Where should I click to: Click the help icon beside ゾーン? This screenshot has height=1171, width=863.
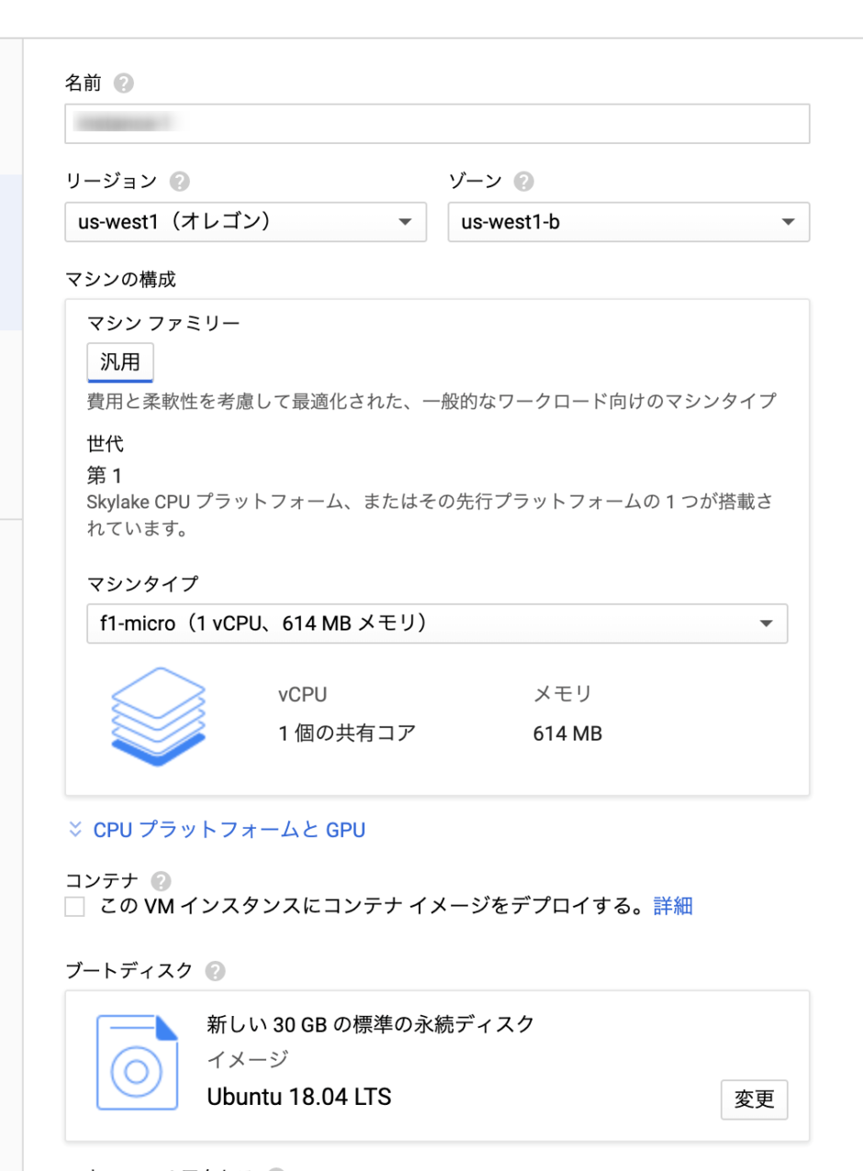[x=523, y=181]
